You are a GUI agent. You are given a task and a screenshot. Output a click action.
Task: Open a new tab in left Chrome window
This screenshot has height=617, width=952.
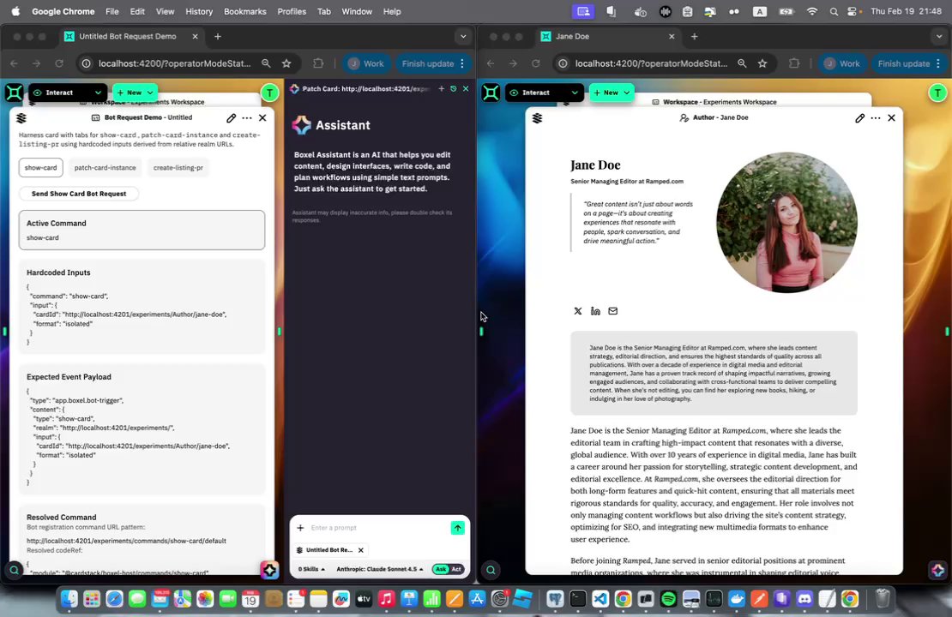[217, 36]
